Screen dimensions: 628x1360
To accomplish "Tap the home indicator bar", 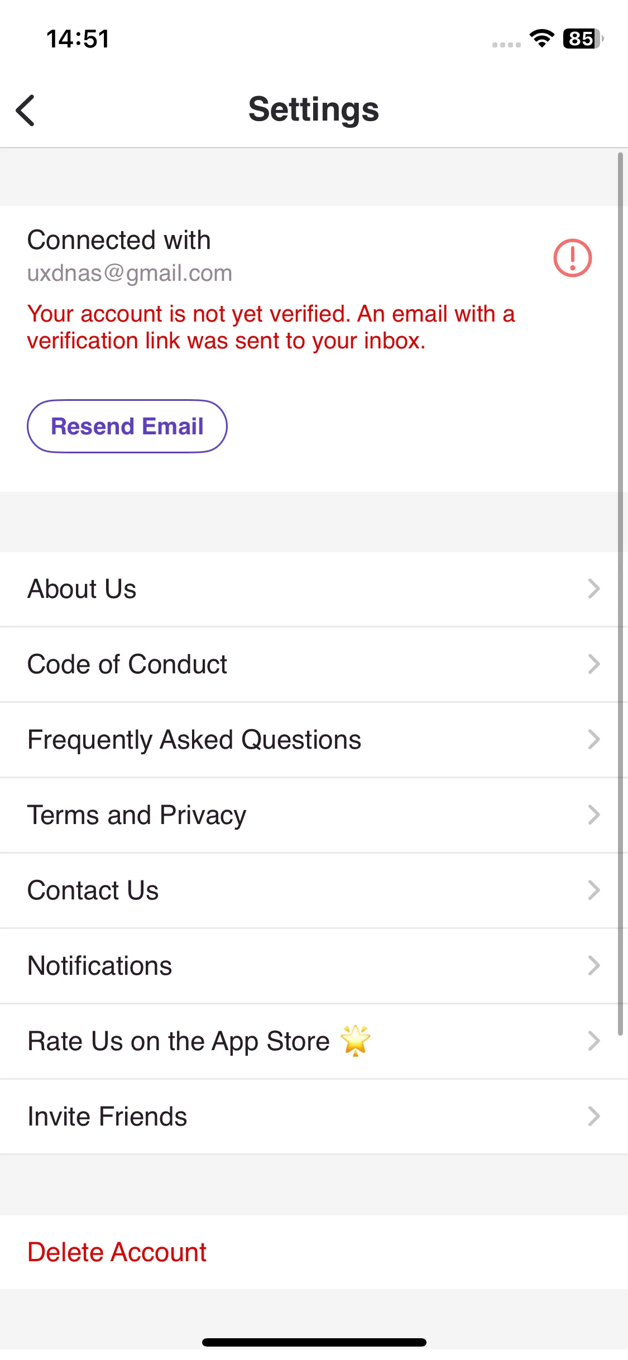I will click(314, 1342).
